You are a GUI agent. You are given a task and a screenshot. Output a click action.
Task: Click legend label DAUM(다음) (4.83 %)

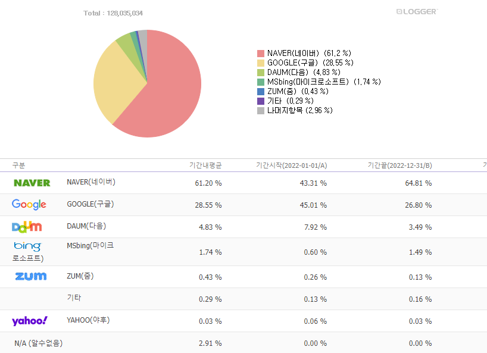coord(304,73)
